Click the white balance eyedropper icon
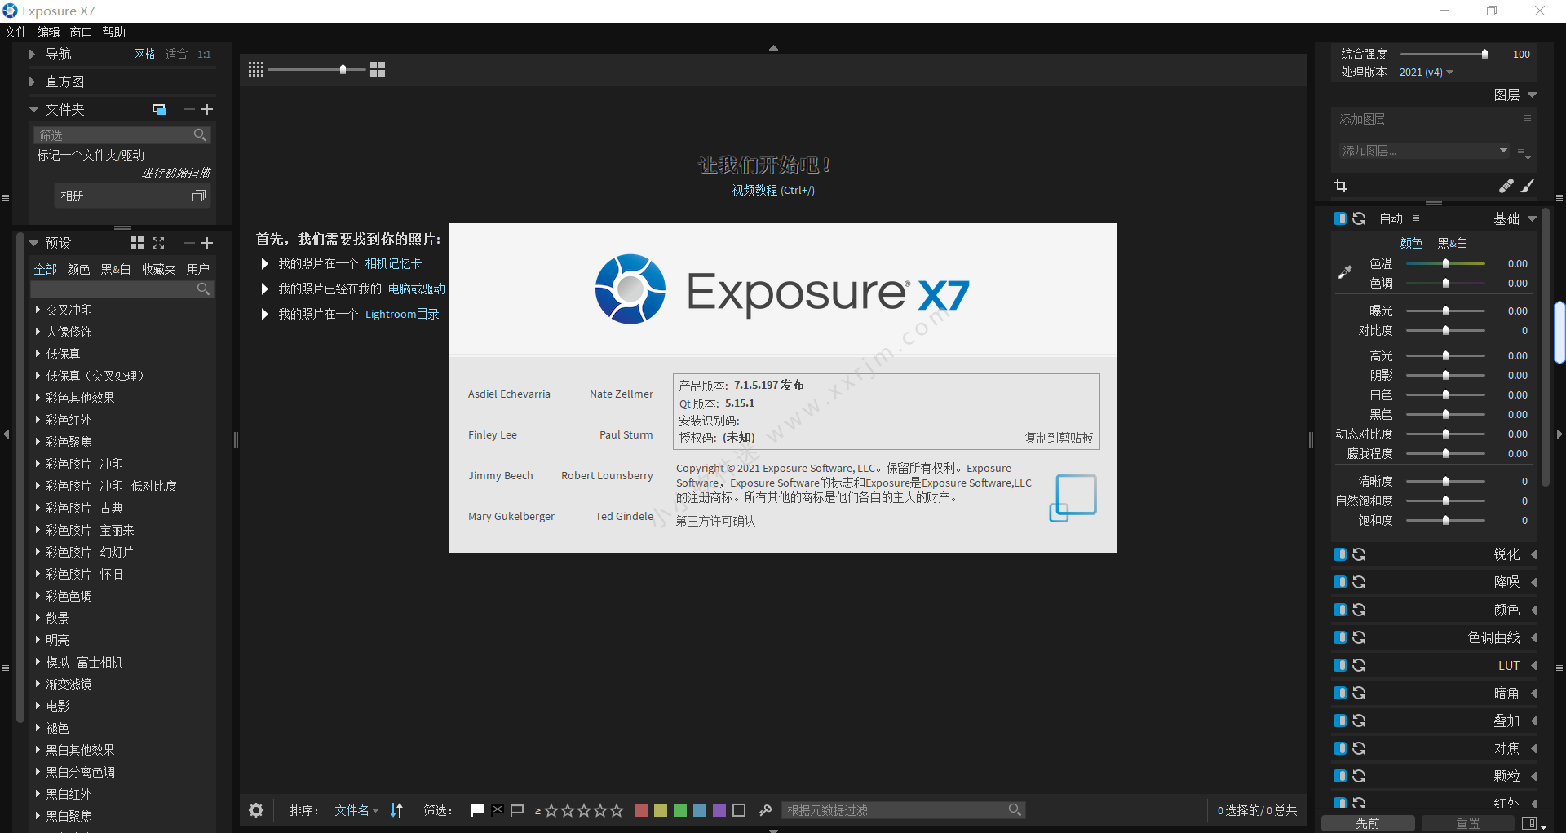Viewport: 1566px width, 833px height. coord(1345,272)
